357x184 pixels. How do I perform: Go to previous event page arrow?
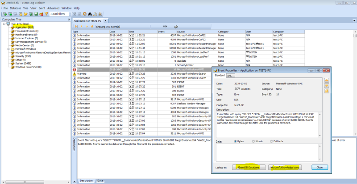82,27
